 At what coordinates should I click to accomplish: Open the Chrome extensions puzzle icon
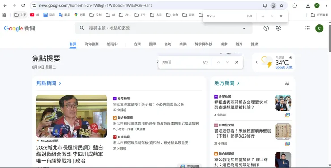pyautogui.click(x=294, y=5)
